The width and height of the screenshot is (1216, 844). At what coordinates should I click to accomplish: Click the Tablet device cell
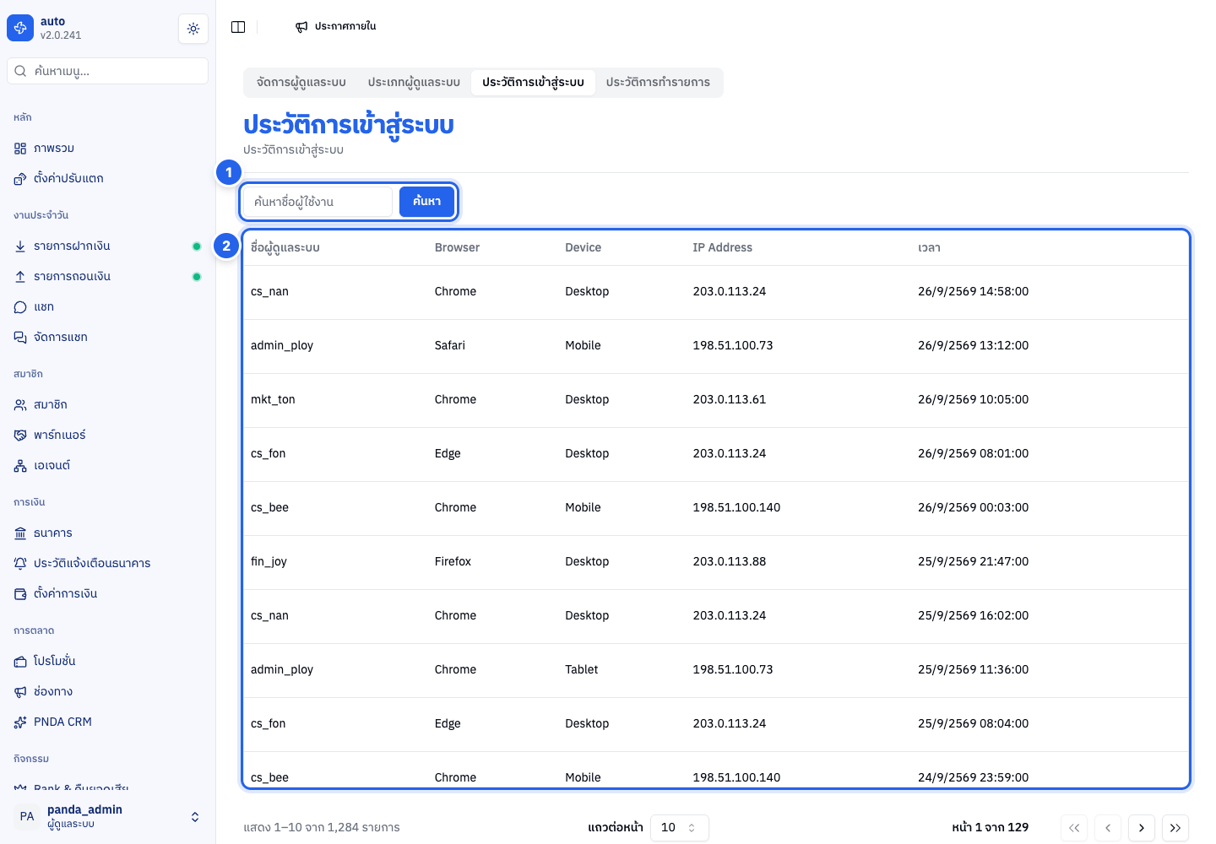[581, 670]
